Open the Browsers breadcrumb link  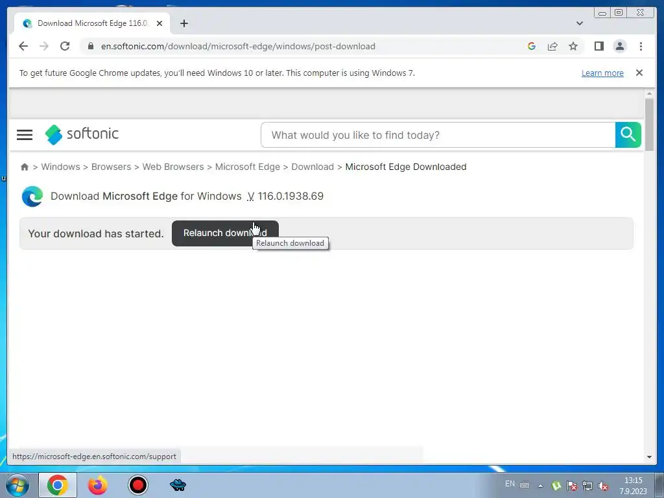[111, 167]
